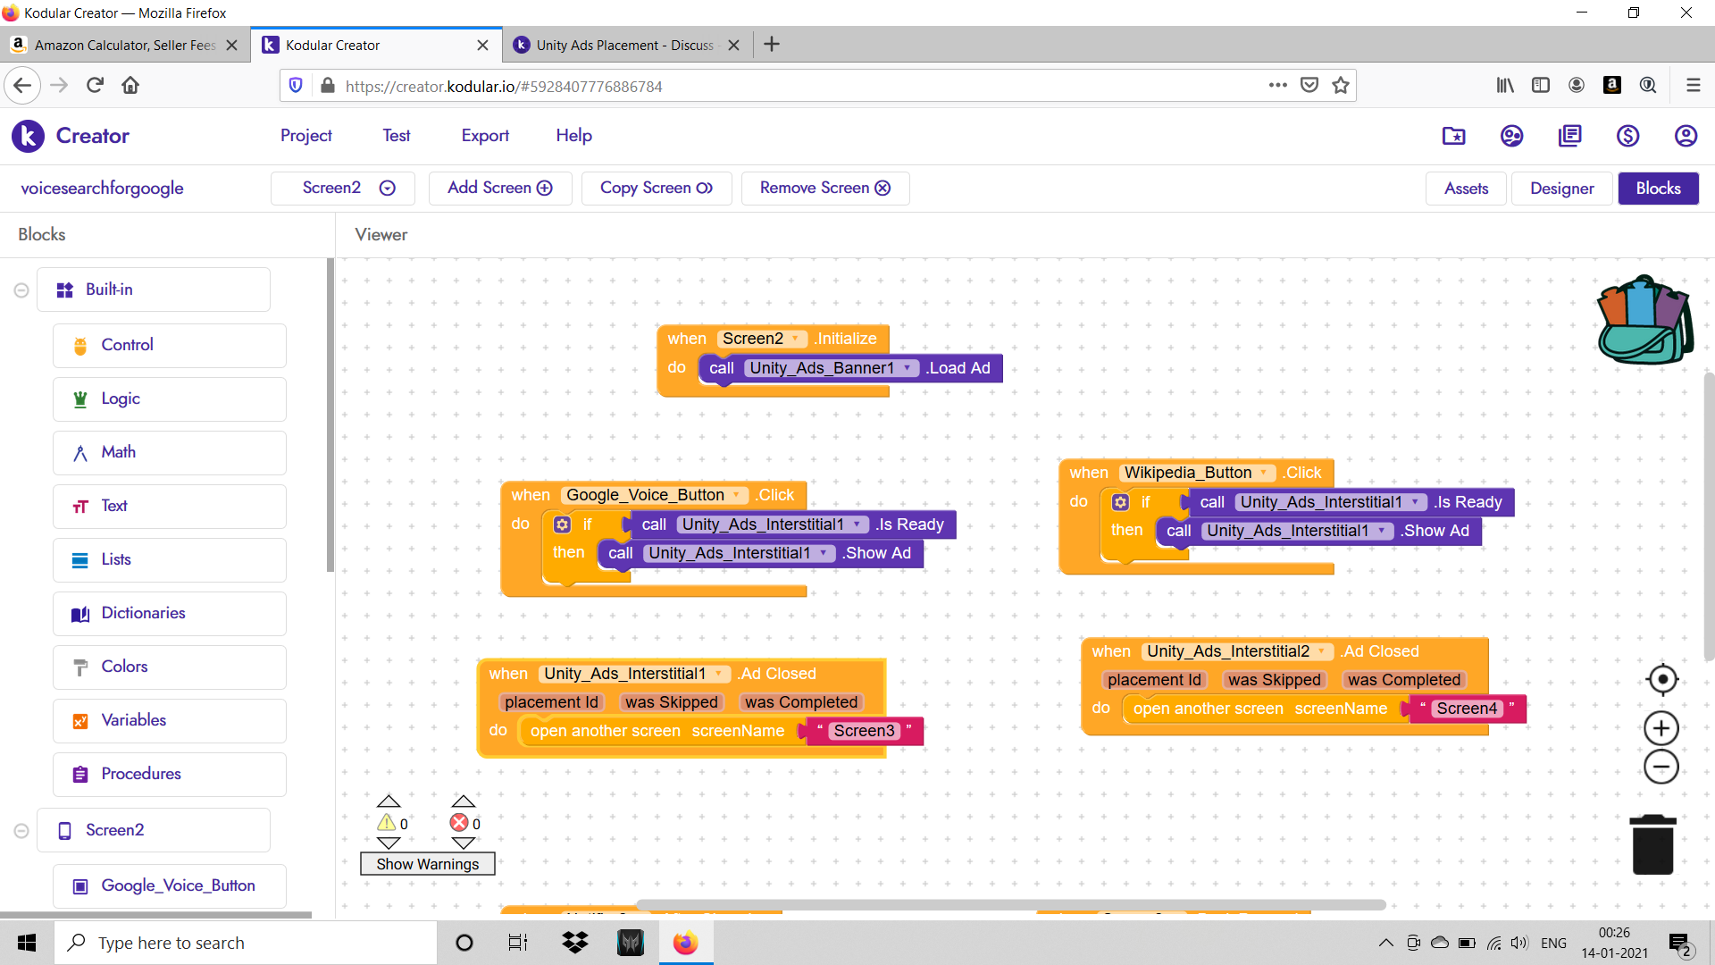Collapse the Screen2 component tree
The image size is (1715, 965).
point(21,831)
